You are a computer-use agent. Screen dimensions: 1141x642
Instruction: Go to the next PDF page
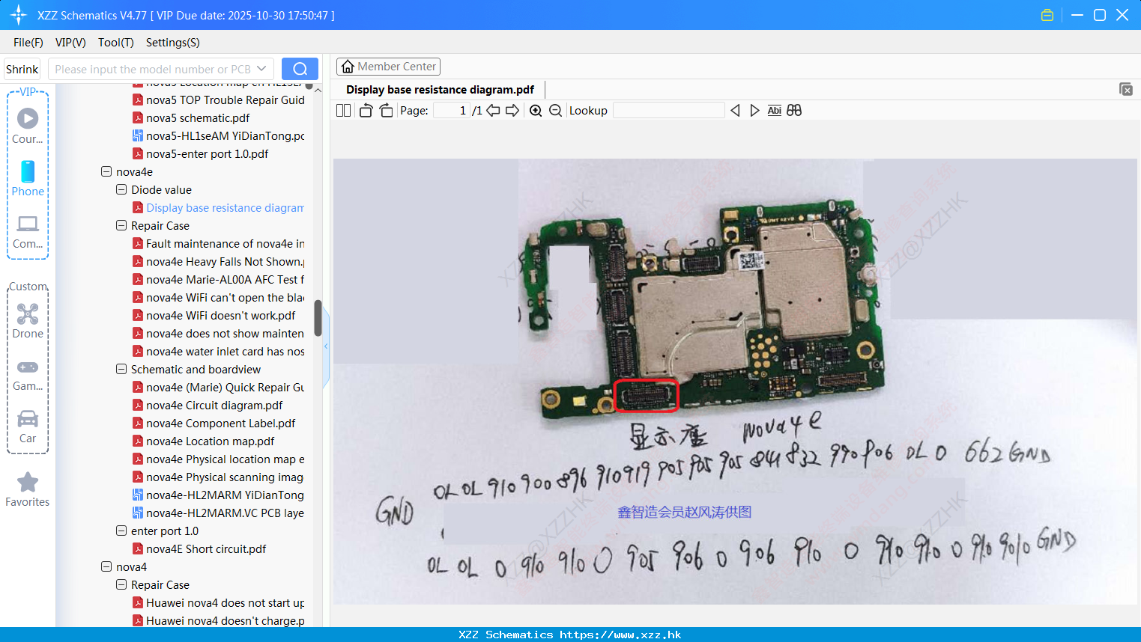(512, 111)
